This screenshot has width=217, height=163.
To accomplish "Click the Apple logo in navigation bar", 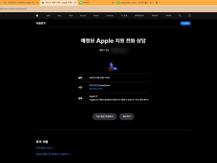I will point(37,15).
